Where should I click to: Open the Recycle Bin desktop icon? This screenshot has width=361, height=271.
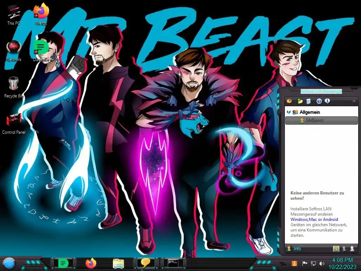pos(14,87)
